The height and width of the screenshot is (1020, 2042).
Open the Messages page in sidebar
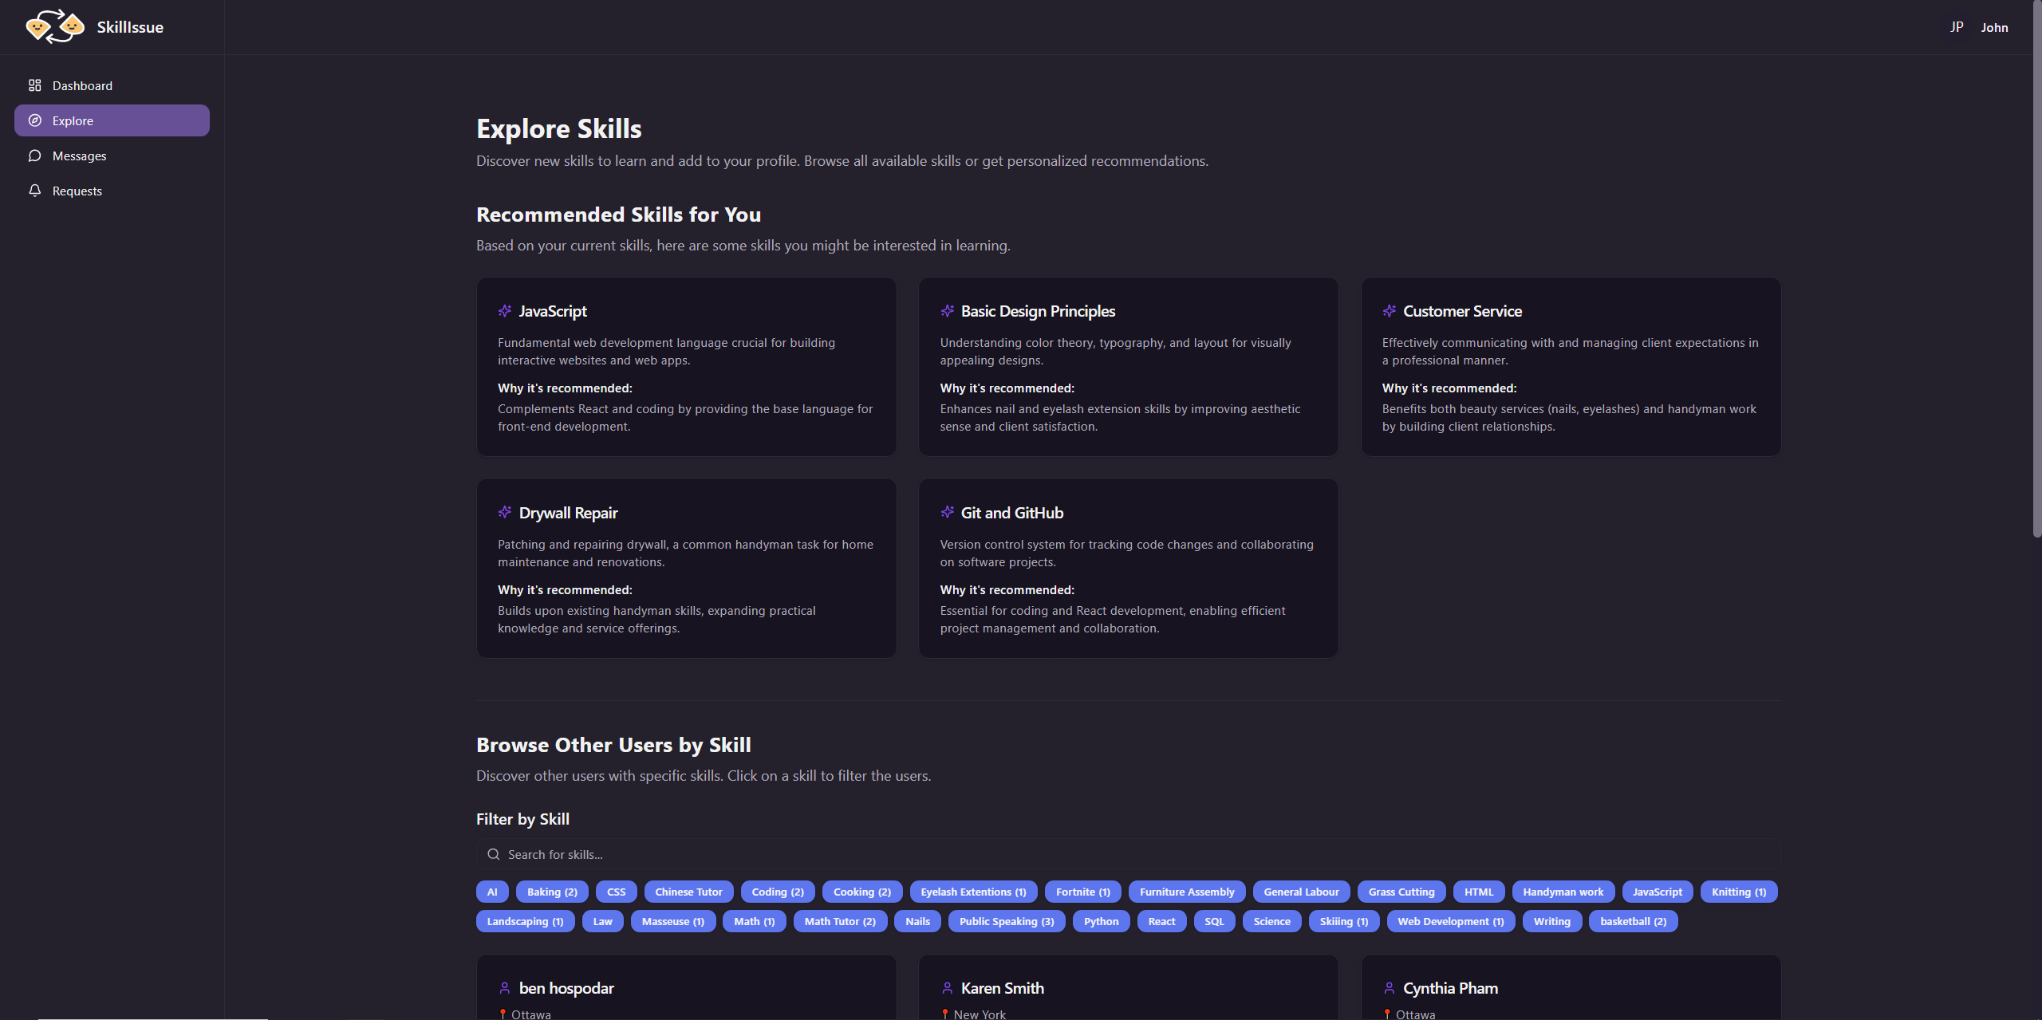pyautogui.click(x=79, y=156)
